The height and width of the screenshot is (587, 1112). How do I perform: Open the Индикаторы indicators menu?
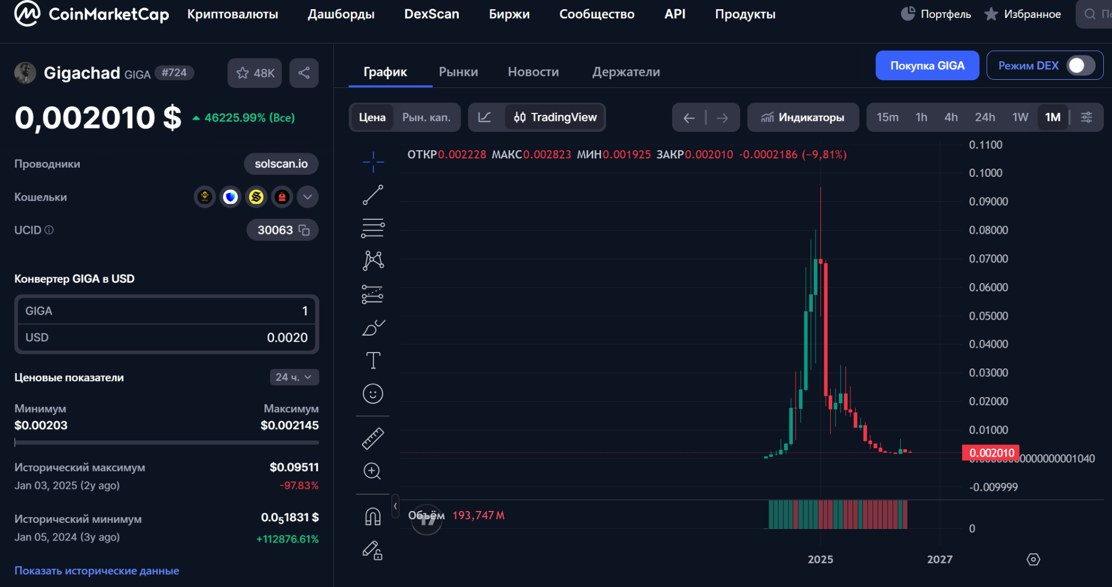pos(803,117)
